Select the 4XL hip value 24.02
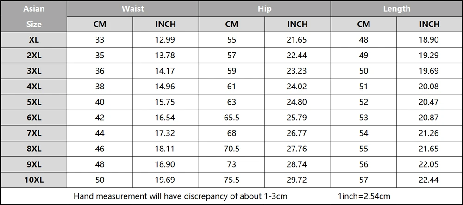The height and width of the screenshot is (205, 463). click(x=297, y=87)
